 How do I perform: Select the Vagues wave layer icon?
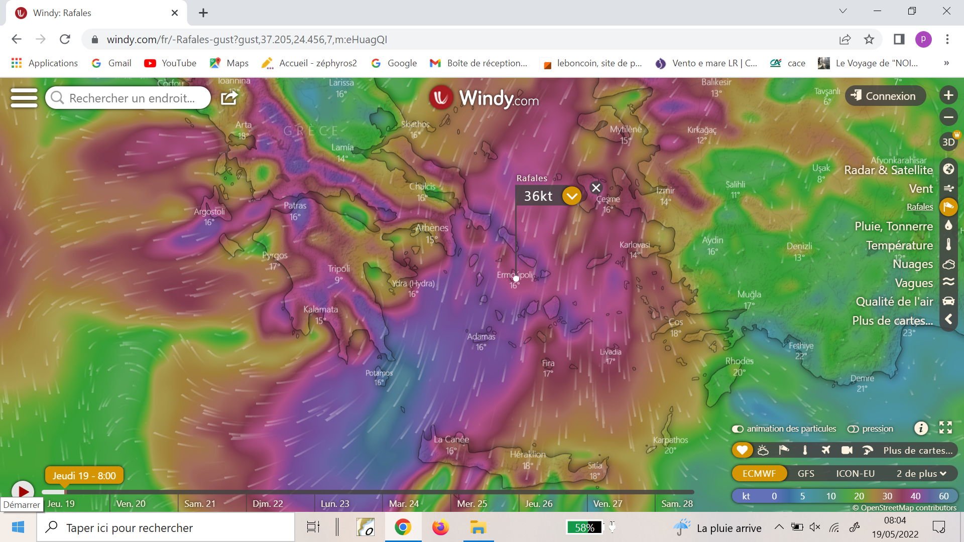click(948, 282)
